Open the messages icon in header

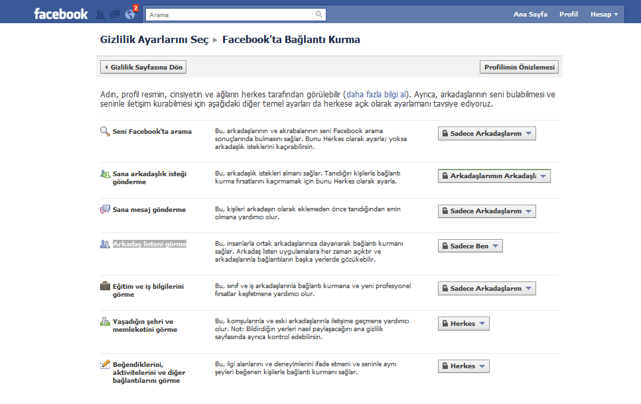115,15
